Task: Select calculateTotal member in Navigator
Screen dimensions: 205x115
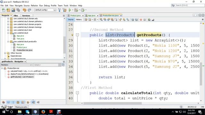Action: coord(29,71)
